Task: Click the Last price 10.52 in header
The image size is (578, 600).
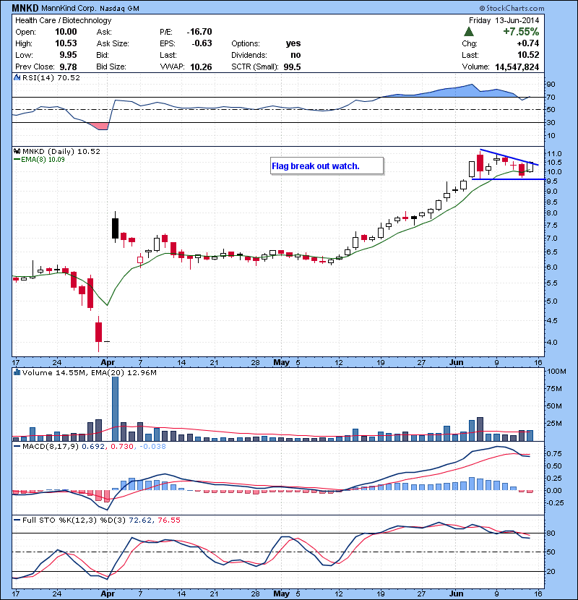Action: (x=528, y=55)
